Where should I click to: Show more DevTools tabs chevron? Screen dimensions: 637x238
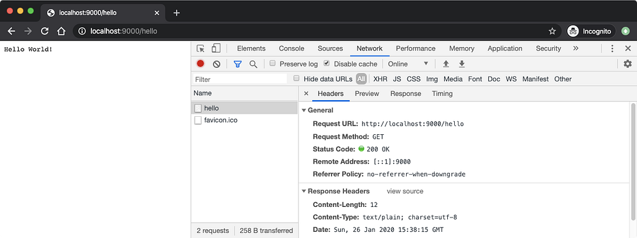click(x=575, y=48)
